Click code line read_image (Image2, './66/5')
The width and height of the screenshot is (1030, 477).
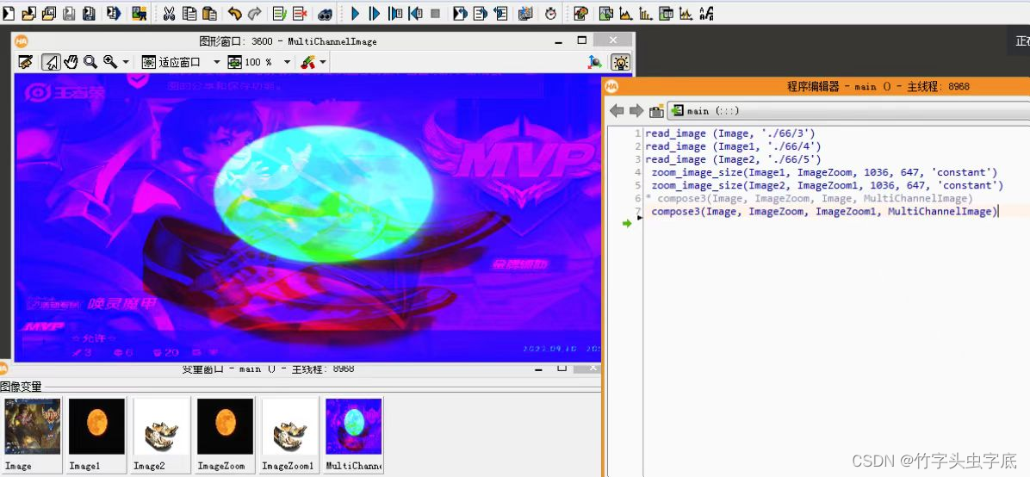point(733,159)
